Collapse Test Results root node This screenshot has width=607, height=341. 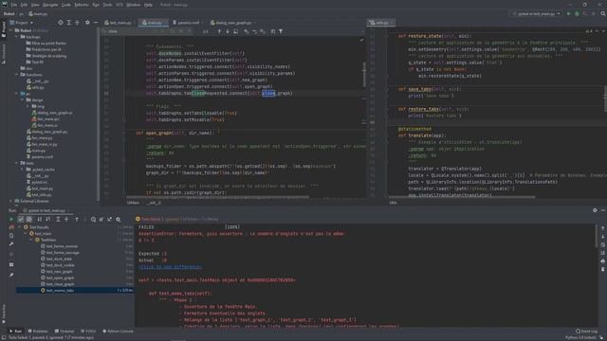pos(20,227)
